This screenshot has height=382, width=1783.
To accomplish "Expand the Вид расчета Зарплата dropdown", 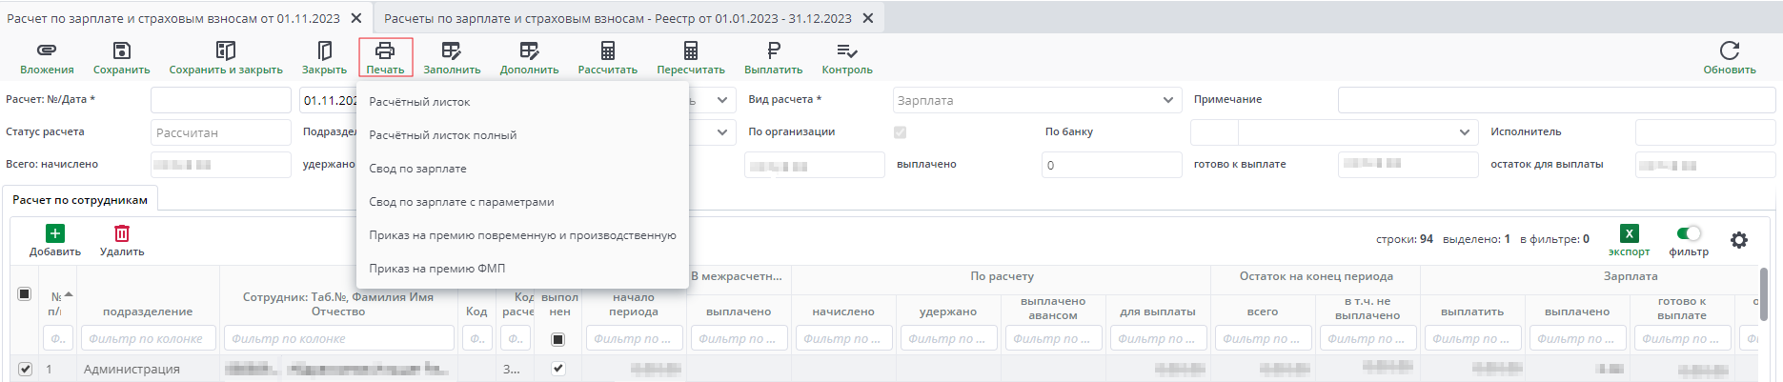I will point(1168,100).
